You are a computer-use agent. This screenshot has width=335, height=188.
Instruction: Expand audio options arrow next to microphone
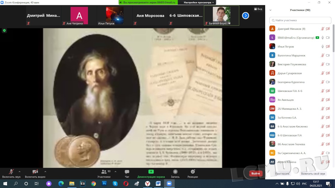coord(19,172)
